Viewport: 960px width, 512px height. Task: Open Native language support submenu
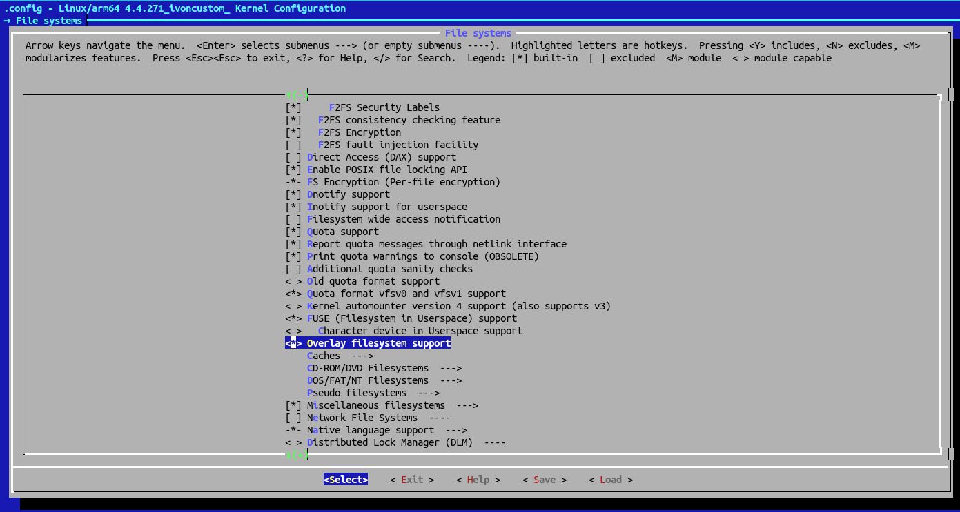(x=386, y=430)
